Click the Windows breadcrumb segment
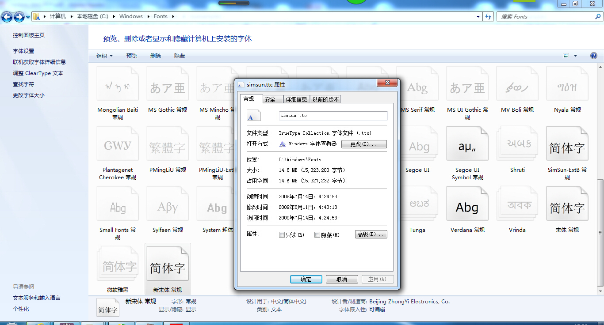 tap(131, 16)
